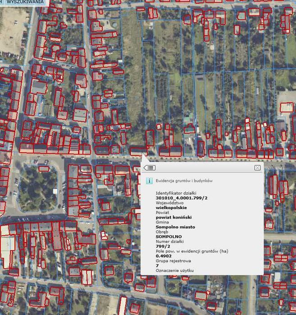Click the 'Identyfikator działki' label
The height and width of the screenshot is (315, 296).
click(176, 193)
